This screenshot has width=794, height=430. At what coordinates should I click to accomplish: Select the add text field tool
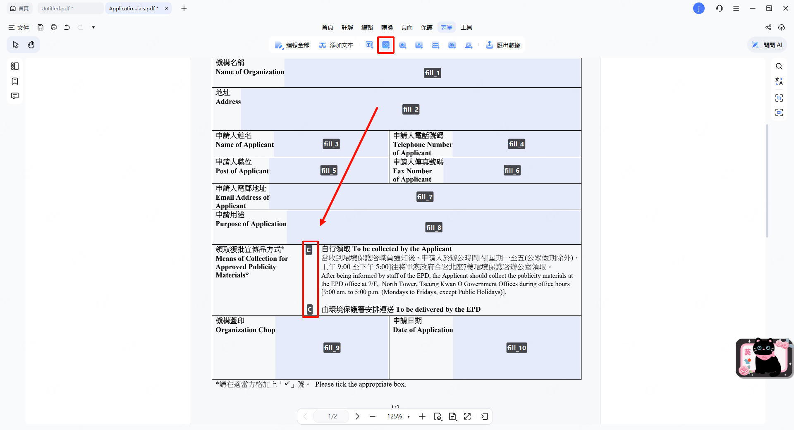[x=369, y=45]
